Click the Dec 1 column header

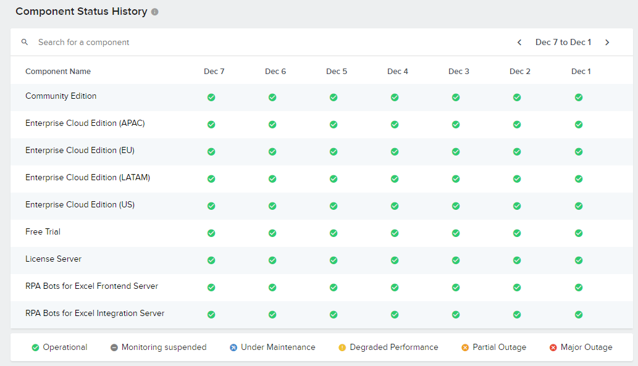click(x=581, y=72)
